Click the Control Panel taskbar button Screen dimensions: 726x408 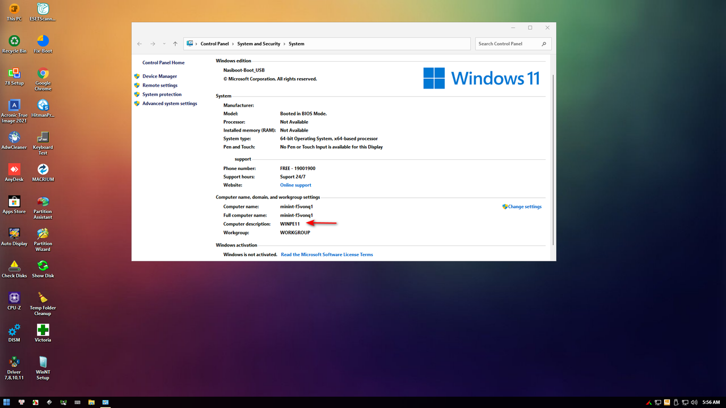coord(105,402)
